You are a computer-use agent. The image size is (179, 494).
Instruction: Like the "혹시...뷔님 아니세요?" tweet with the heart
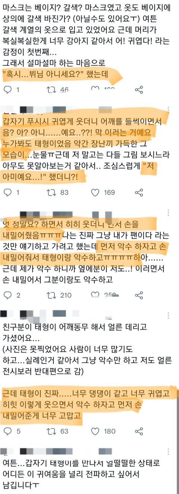[x=95, y=89]
